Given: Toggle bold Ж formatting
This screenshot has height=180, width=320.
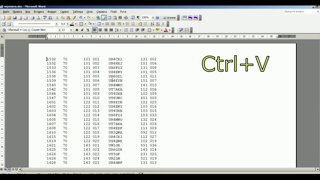Looking at the screenshot, I should click(x=77, y=30).
